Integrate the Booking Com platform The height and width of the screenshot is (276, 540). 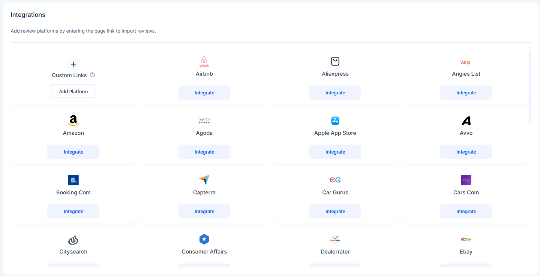pyautogui.click(x=73, y=212)
